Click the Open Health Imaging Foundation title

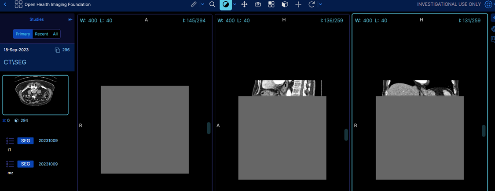pos(58,5)
